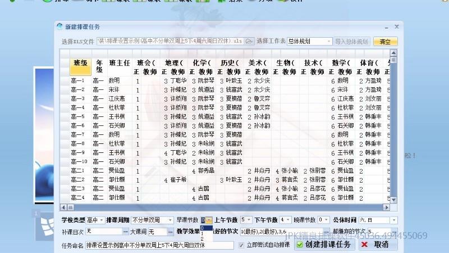Collapse the 早课节数 dropdown arrow
449x253 pixels.
209,220
